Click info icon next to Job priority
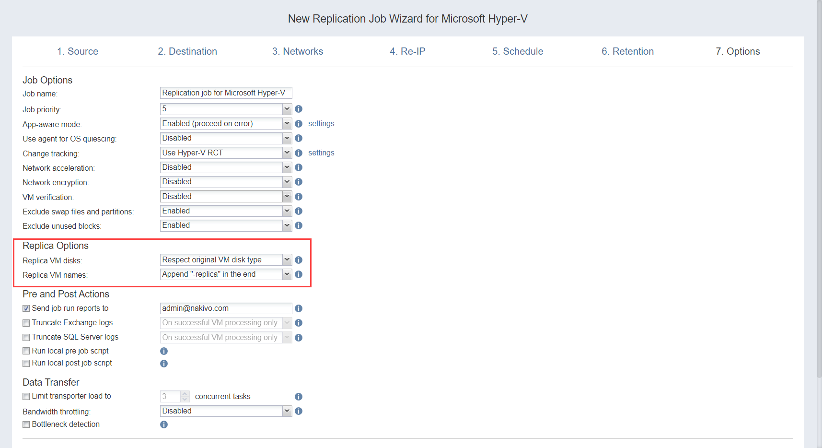The width and height of the screenshot is (822, 448). pyautogui.click(x=298, y=109)
